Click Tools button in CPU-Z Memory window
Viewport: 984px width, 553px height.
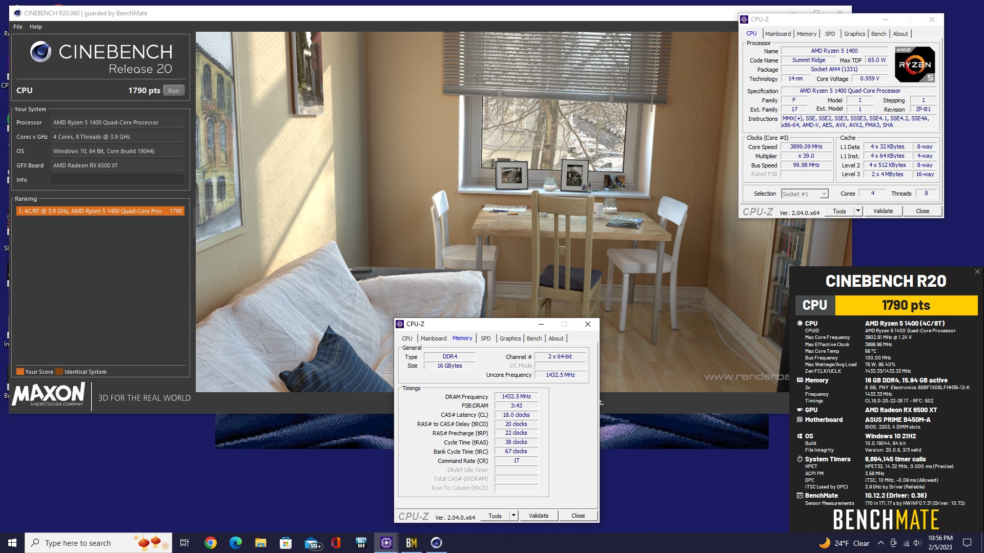point(495,516)
